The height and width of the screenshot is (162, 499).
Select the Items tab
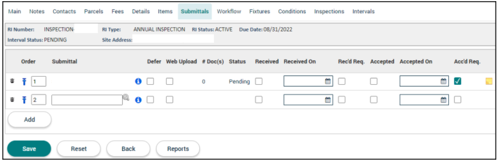coord(165,12)
